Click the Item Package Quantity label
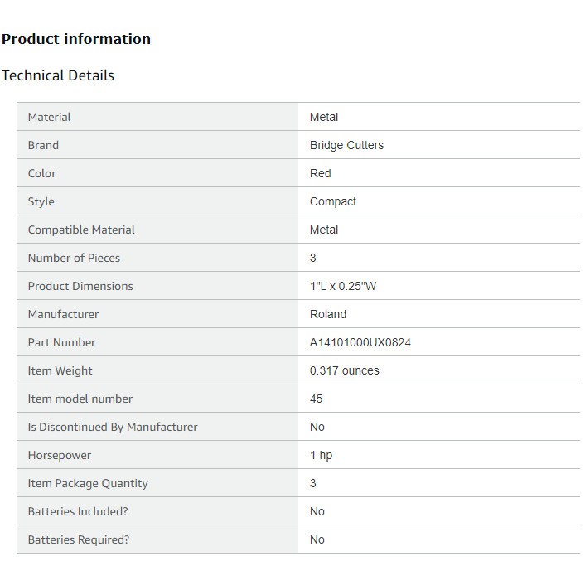The width and height of the screenshot is (585, 585). click(88, 483)
